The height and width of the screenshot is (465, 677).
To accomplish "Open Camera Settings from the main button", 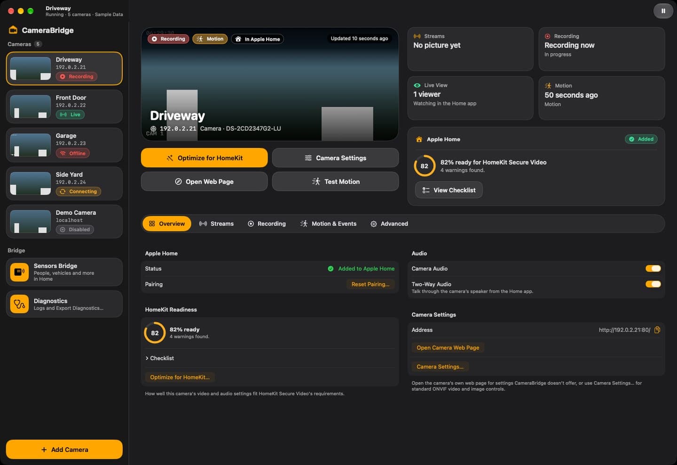I will click(x=335, y=158).
